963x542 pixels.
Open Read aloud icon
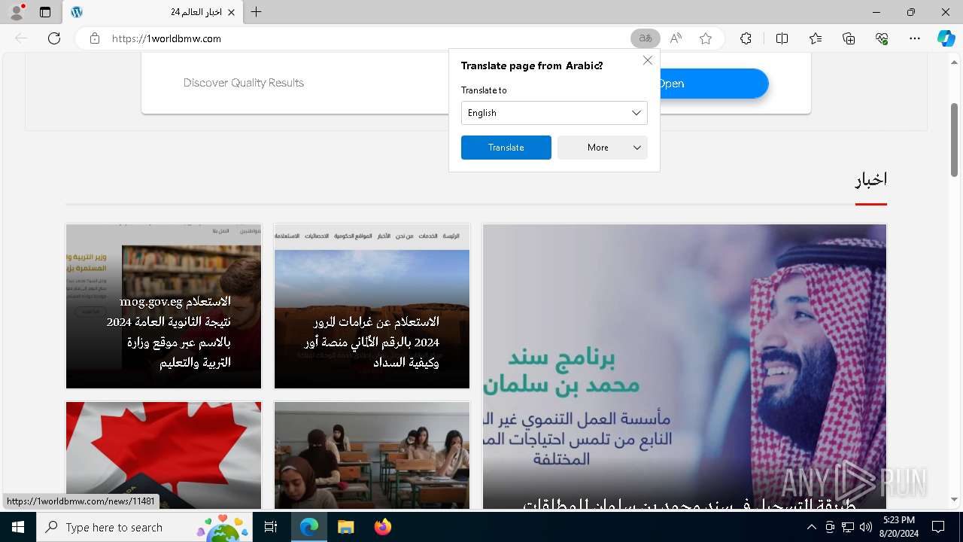[676, 38]
